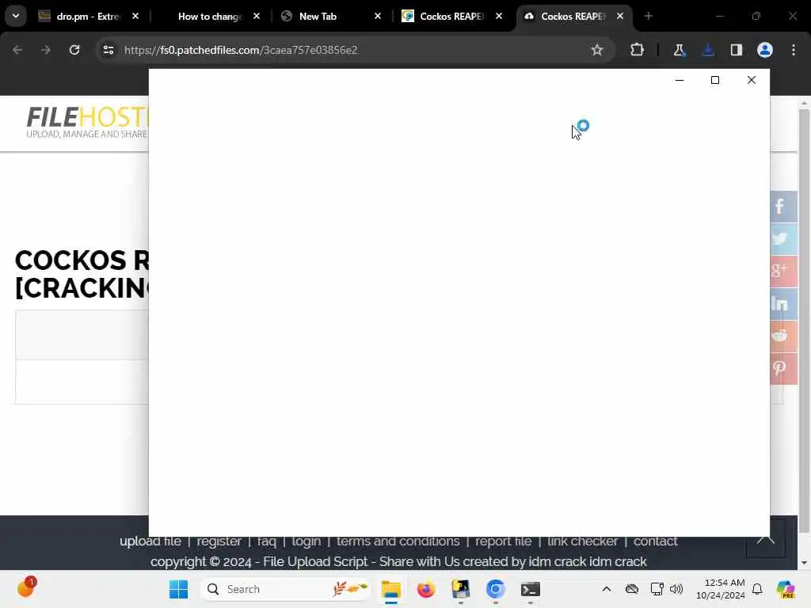The image size is (811, 608).
Task: Click the taskbar Search box
Action: coord(285,589)
